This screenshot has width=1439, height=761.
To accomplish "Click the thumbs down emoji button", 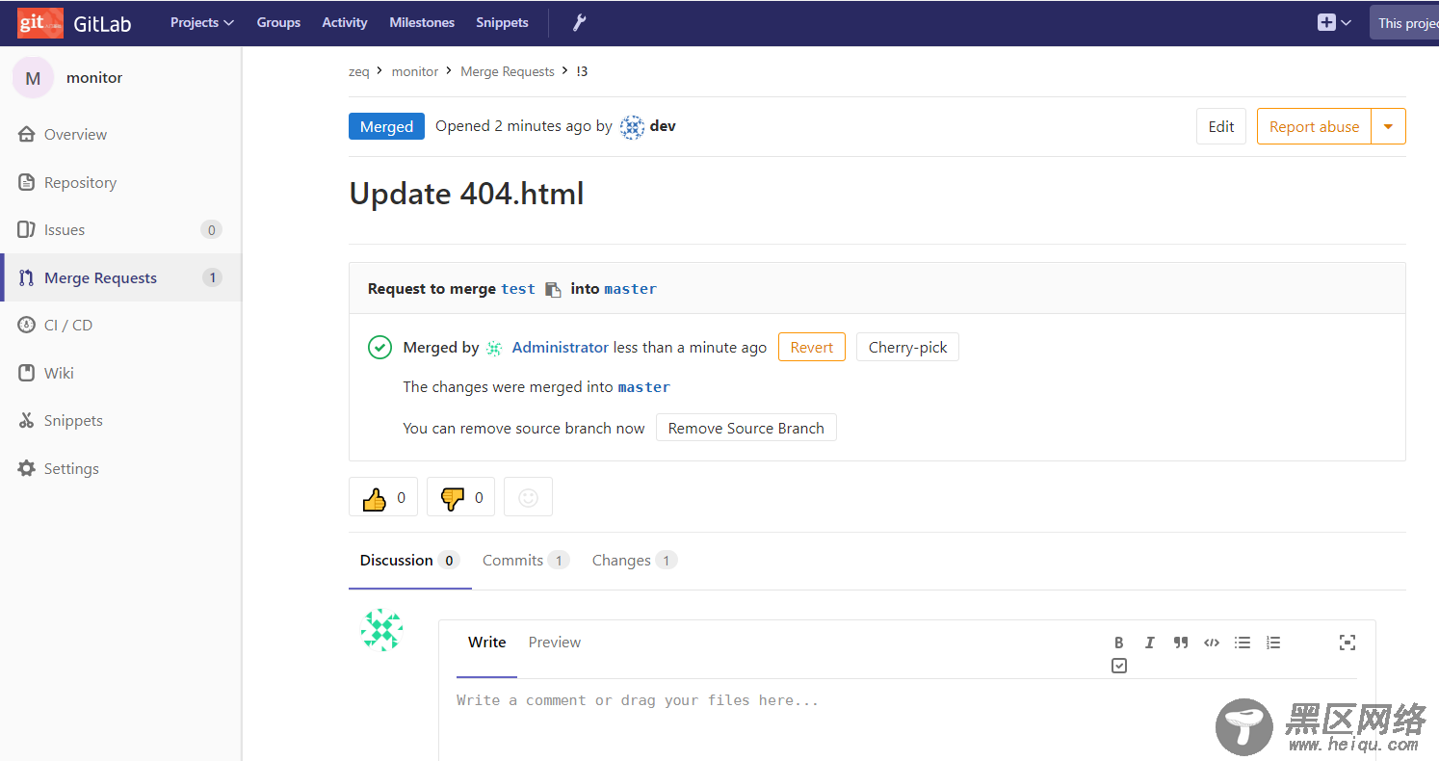I will [460, 497].
